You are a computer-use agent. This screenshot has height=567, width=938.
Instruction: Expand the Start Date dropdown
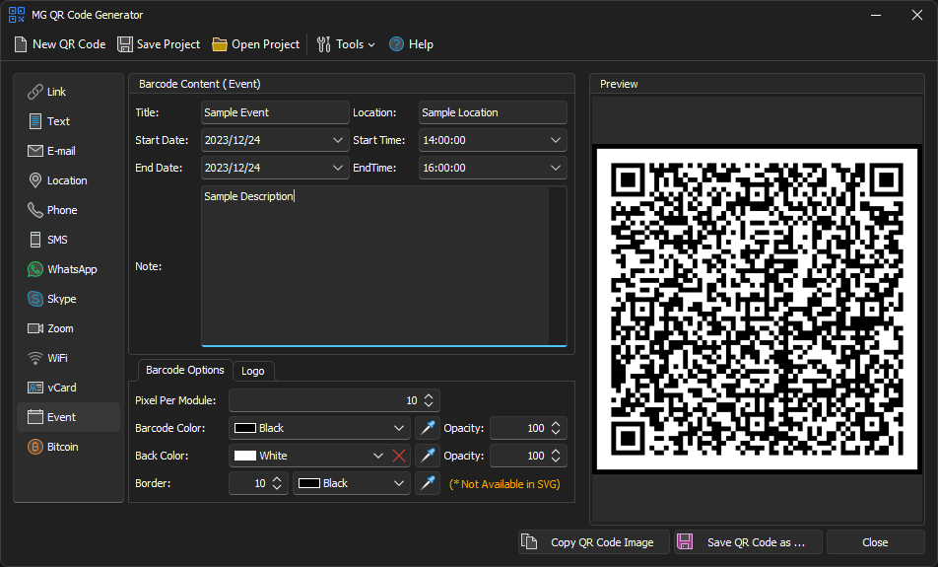337,140
